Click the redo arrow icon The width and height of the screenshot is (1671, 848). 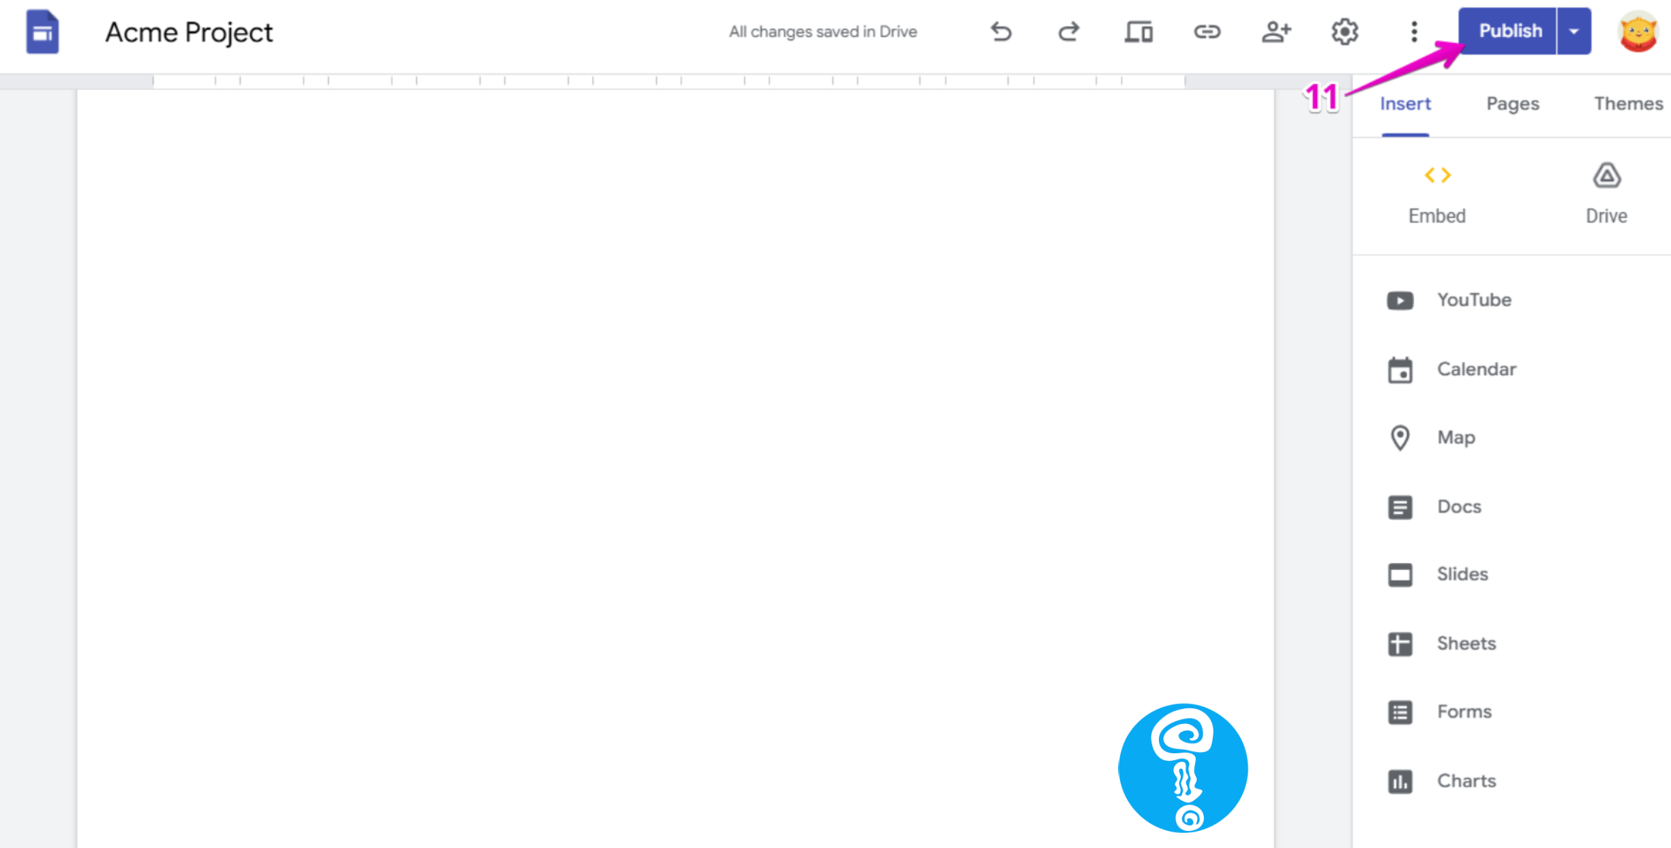[x=1068, y=32]
